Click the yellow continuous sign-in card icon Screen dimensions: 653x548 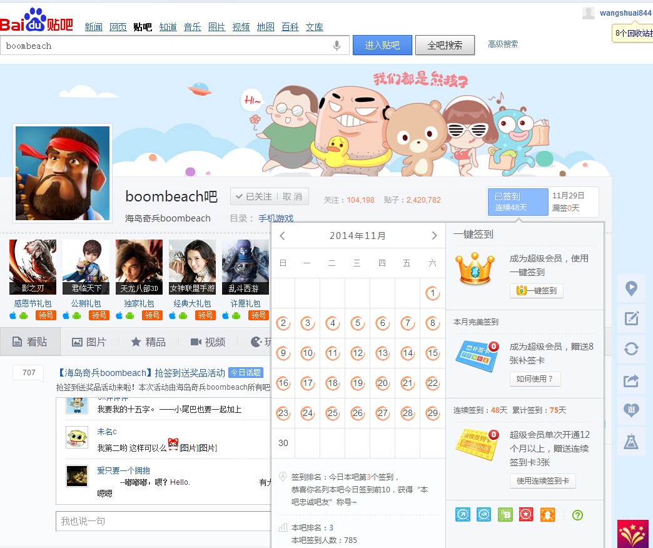coord(477,444)
